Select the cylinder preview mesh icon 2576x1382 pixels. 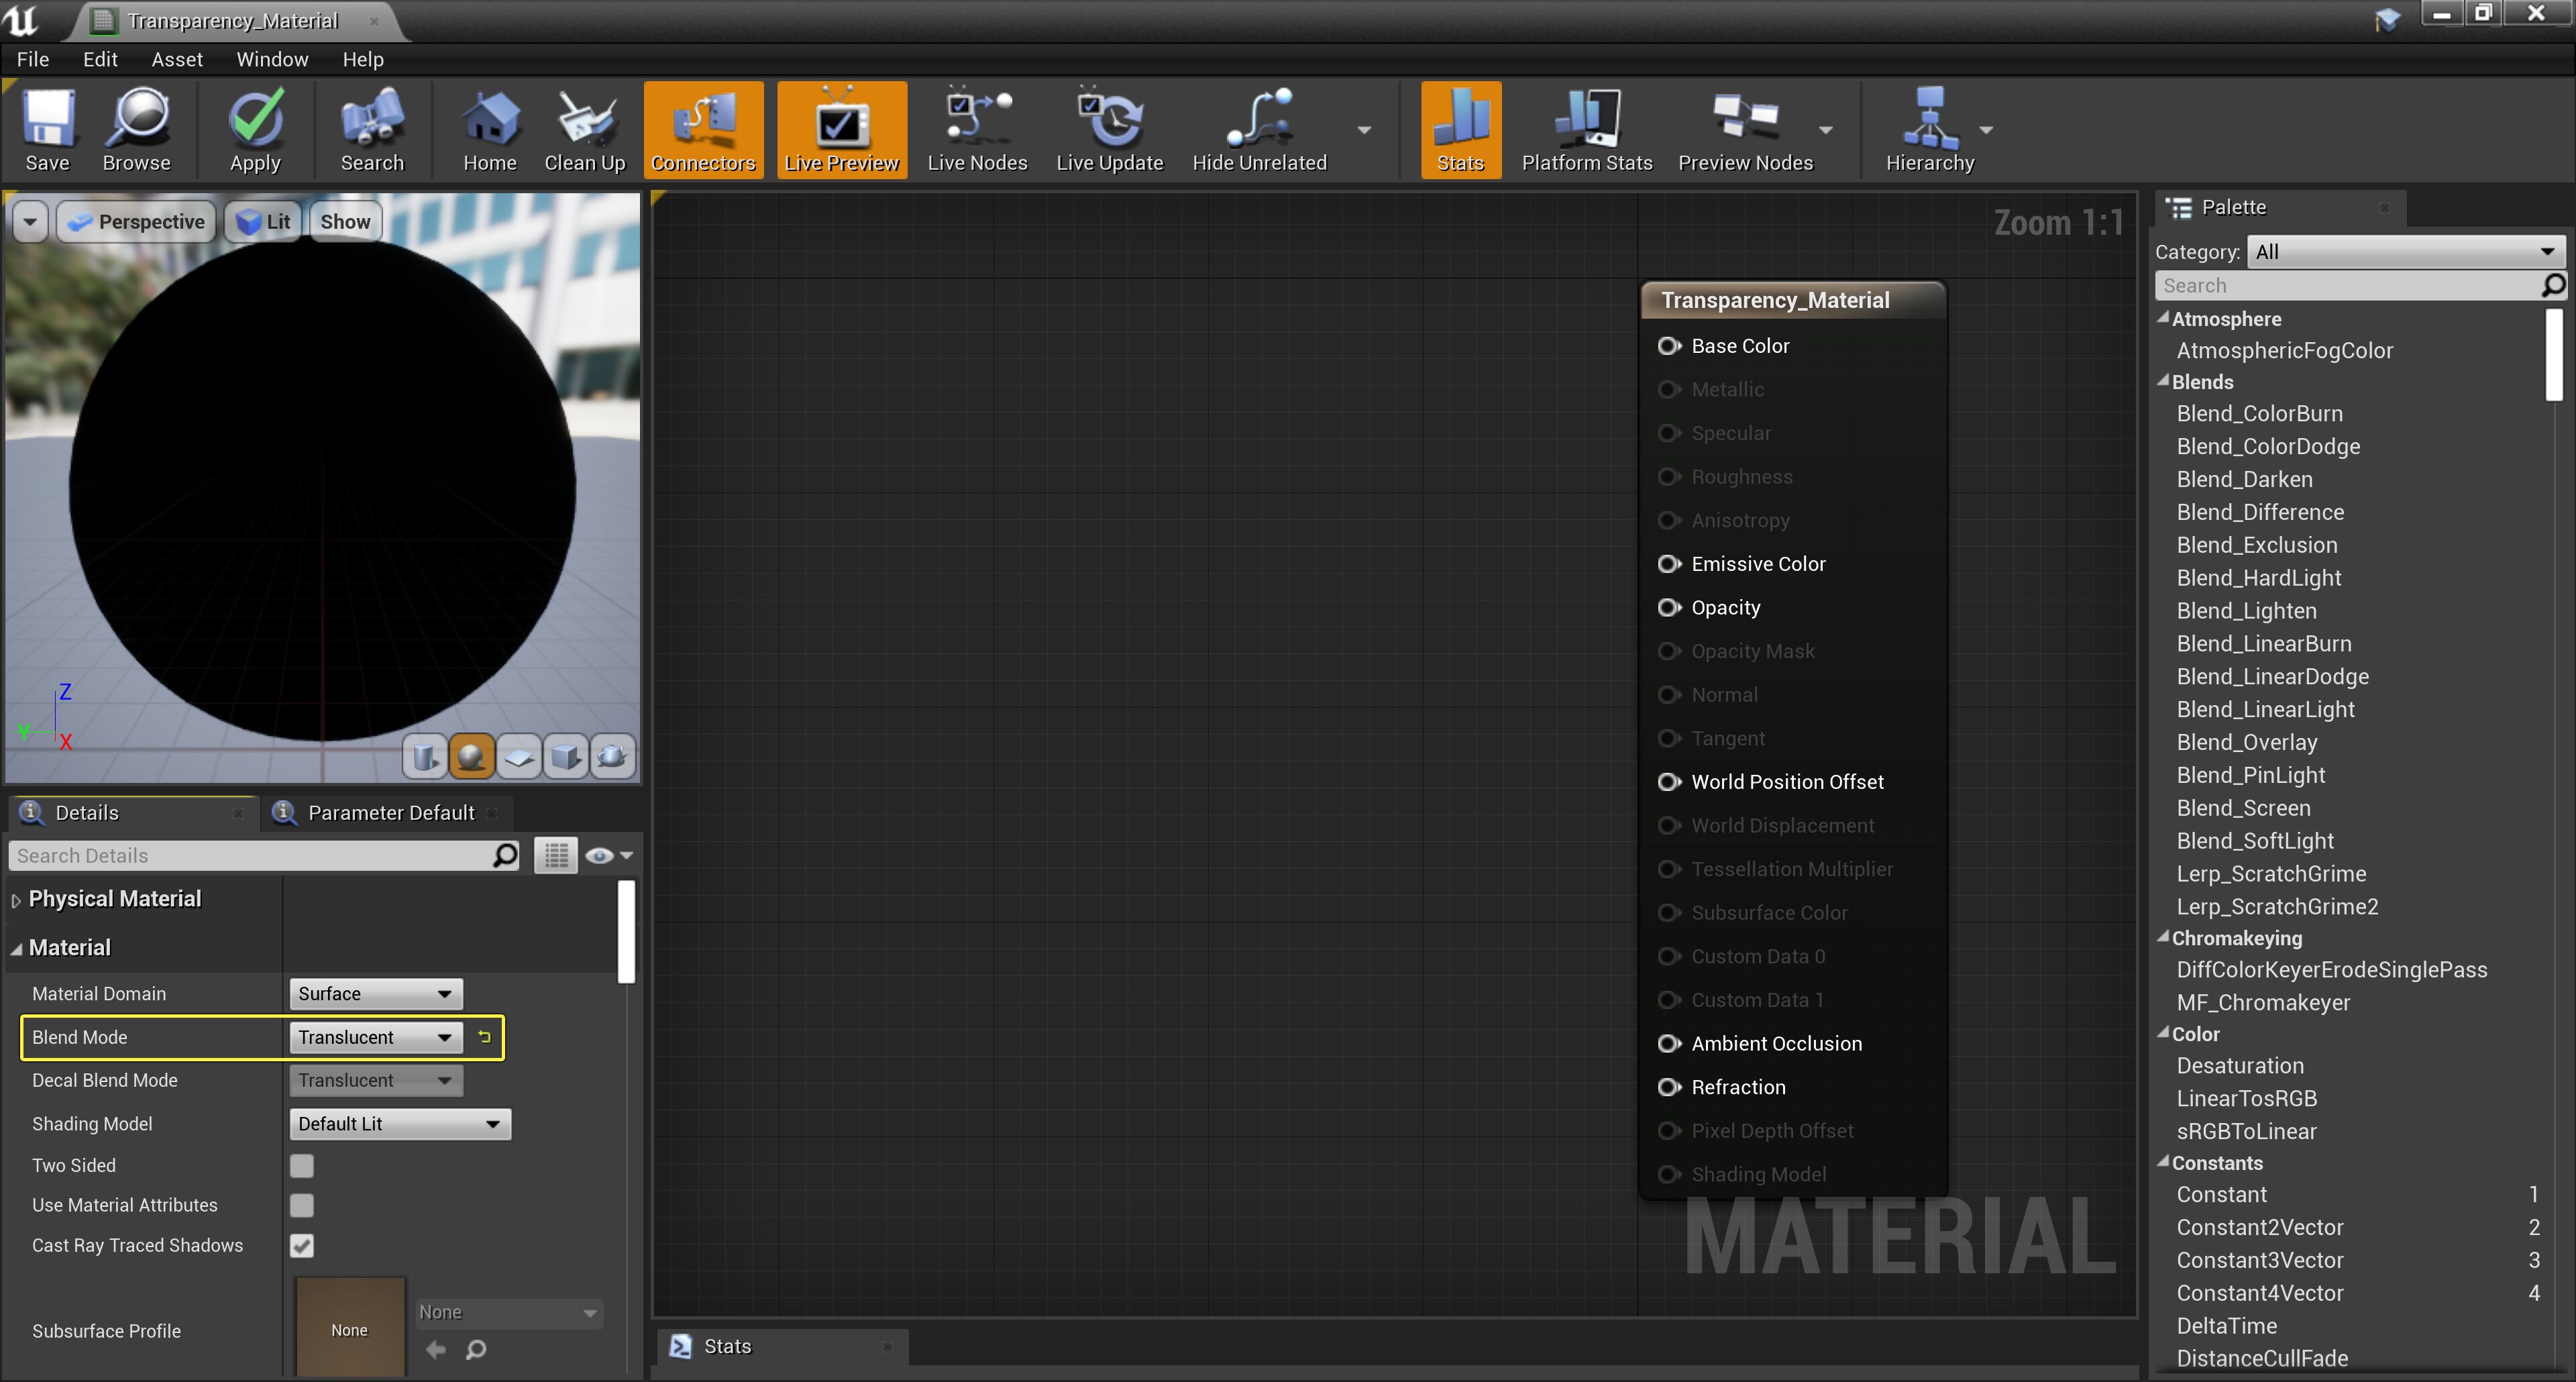(x=425, y=756)
